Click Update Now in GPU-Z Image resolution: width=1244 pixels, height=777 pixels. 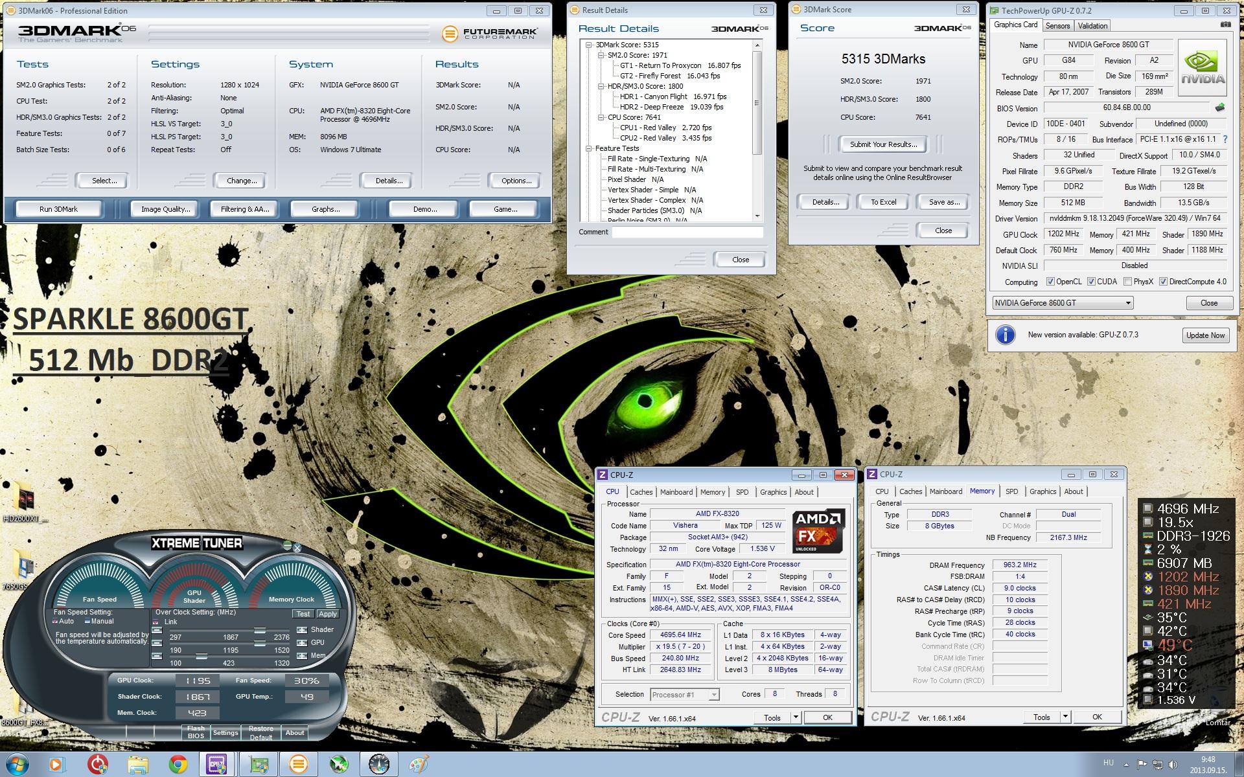click(1205, 335)
